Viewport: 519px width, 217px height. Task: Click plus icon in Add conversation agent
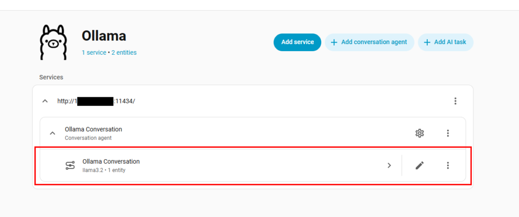pos(334,42)
